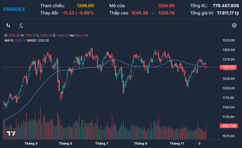Open the candlestick chart type icon
The height and width of the screenshot is (148, 242).
coord(8,26)
